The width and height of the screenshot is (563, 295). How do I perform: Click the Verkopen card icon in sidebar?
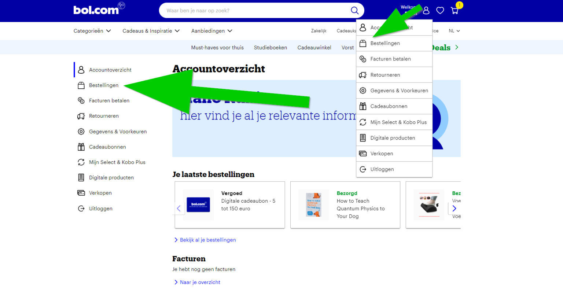click(81, 193)
